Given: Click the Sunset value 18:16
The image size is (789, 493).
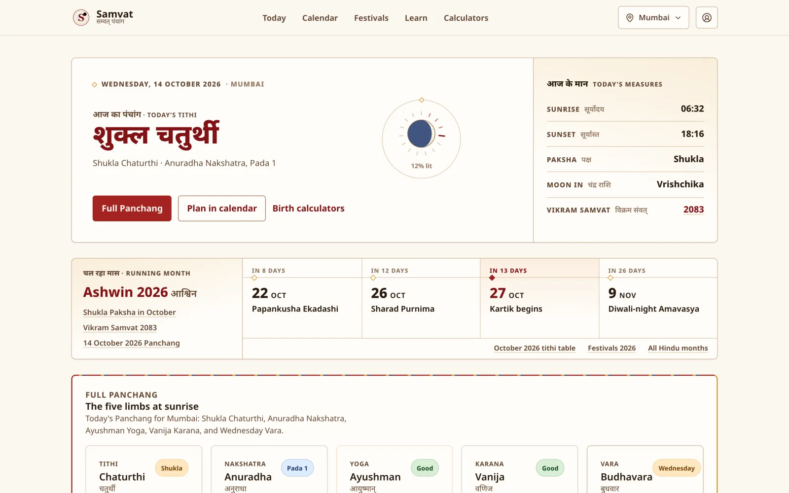Looking at the screenshot, I should coord(692,134).
